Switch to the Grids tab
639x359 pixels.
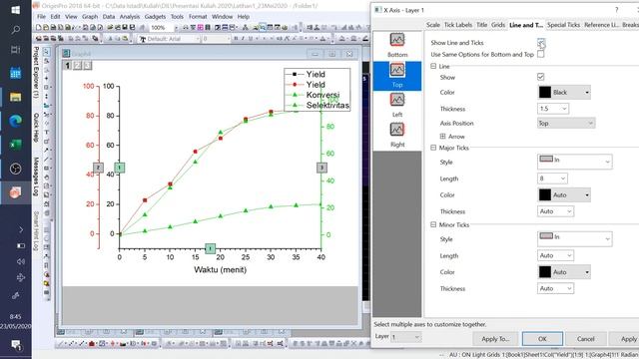[x=498, y=25]
